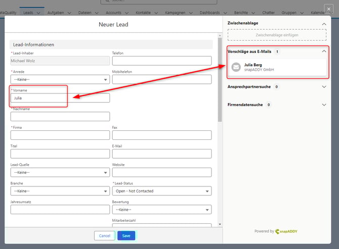Click the Vorname field containing Julia
Screen dimensions: 339x249
pos(60,98)
